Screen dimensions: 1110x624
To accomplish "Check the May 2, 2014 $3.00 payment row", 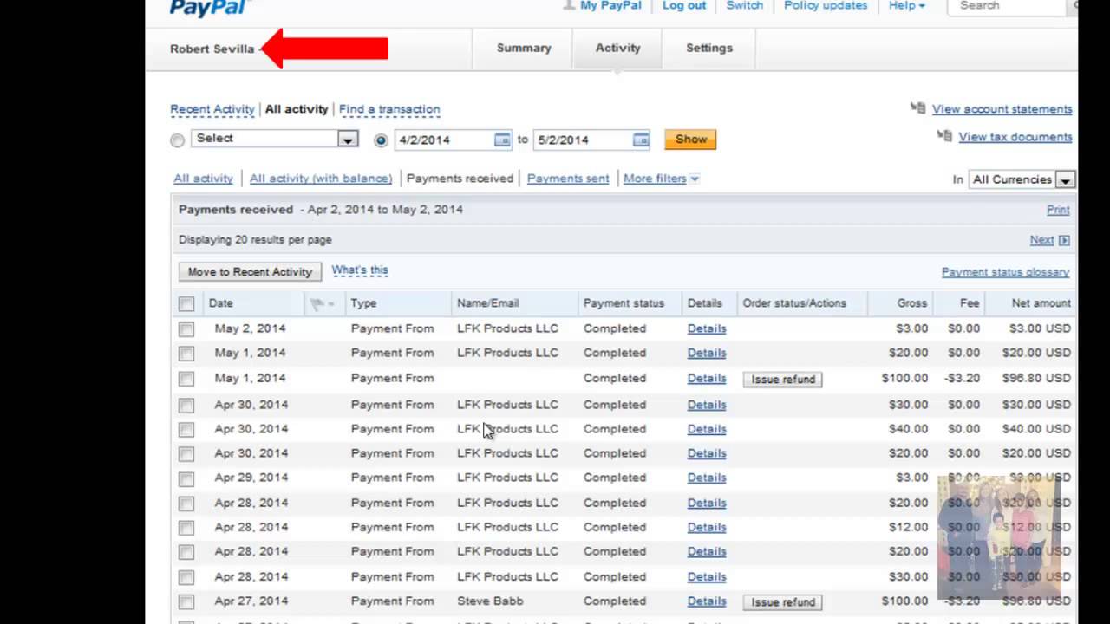I will click(186, 329).
